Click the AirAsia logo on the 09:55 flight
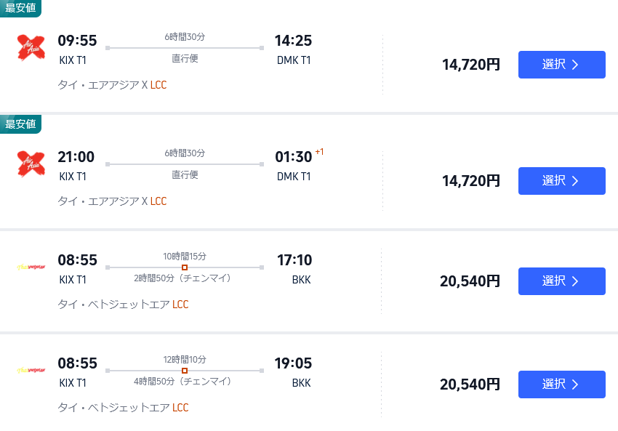 [x=30, y=46]
